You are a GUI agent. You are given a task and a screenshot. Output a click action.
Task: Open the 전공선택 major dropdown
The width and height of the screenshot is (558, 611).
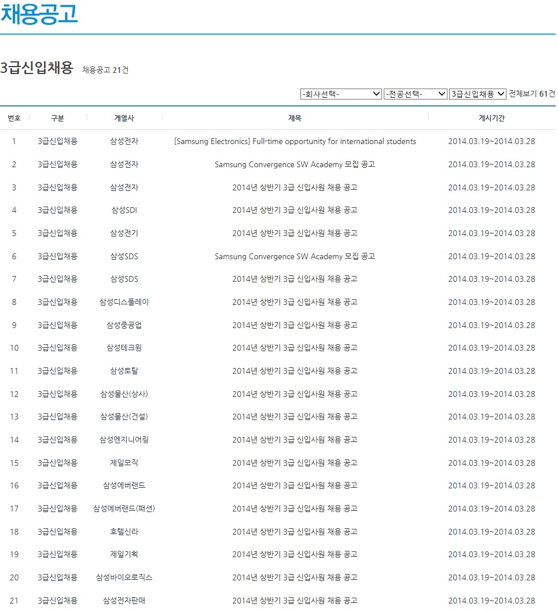[x=415, y=94]
